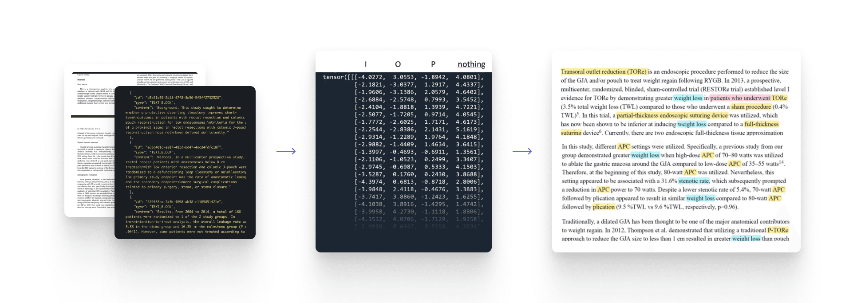
Task: Click the underlined 'nothing' column header
Action: (x=471, y=64)
